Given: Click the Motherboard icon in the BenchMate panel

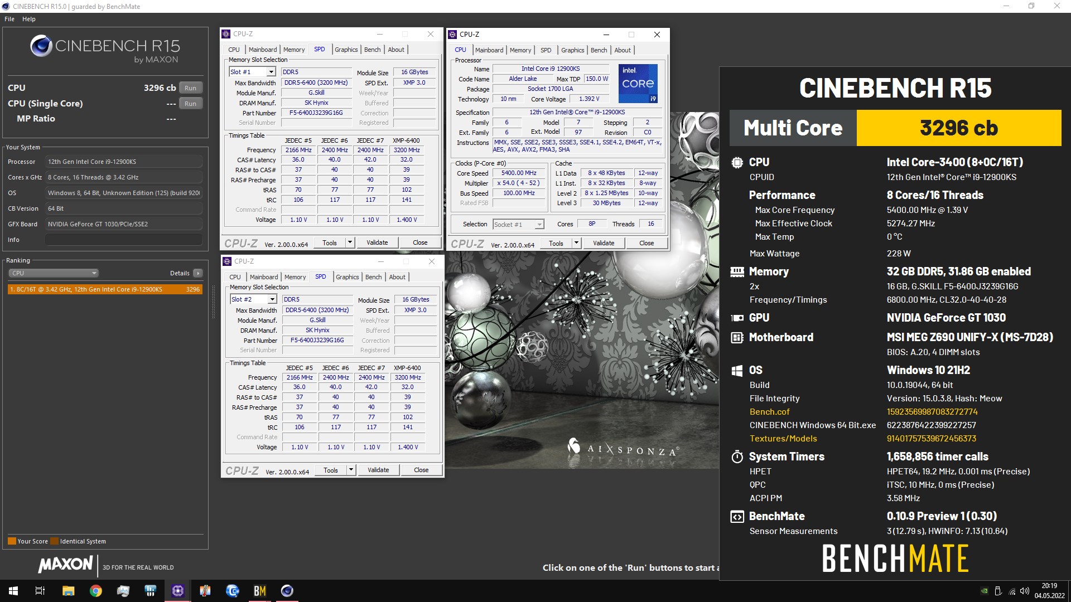Looking at the screenshot, I should [x=737, y=338].
